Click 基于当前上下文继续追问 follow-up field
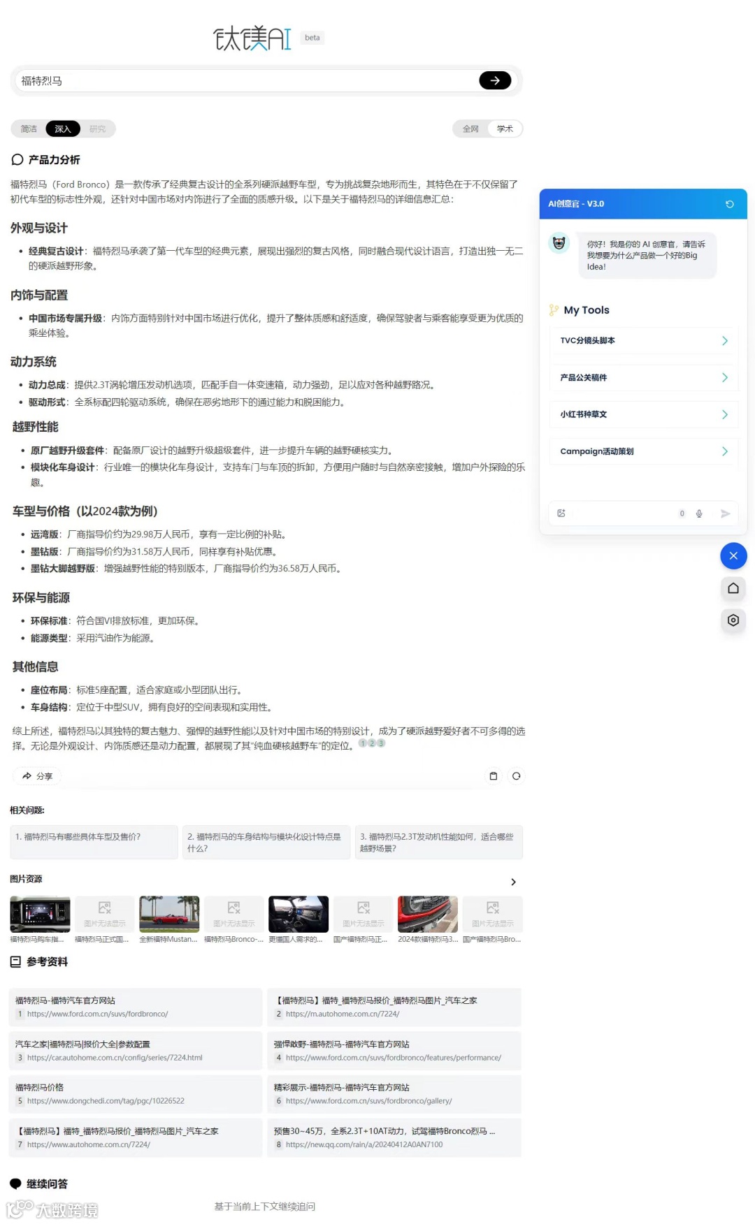The height and width of the screenshot is (1224, 755). pyautogui.click(x=264, y=1207)
